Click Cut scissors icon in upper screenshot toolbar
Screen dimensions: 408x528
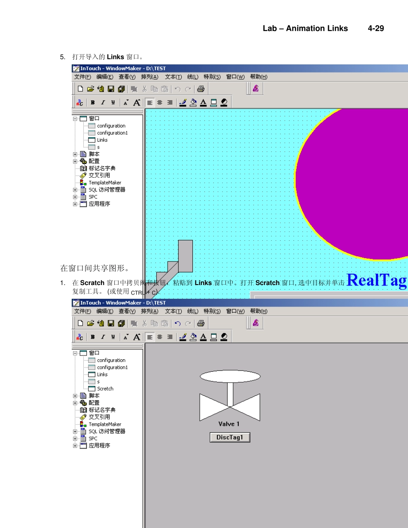coord(144,89)
